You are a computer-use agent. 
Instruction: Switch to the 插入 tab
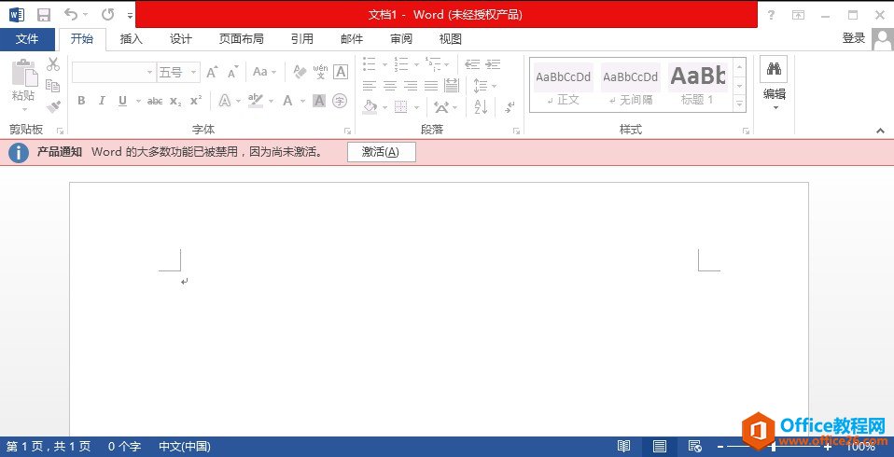[132, 39]
